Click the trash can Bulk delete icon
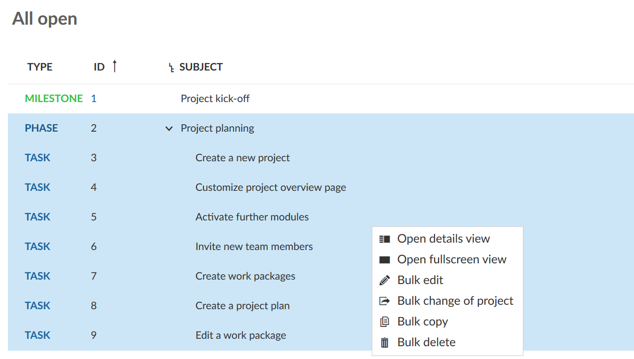Image resolution: width=634 pixels, height=359 pixels. [385, 343]
